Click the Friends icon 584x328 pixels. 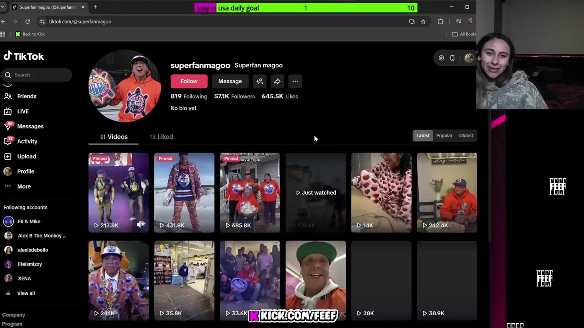pyautogui.click(x=8, y=96)
